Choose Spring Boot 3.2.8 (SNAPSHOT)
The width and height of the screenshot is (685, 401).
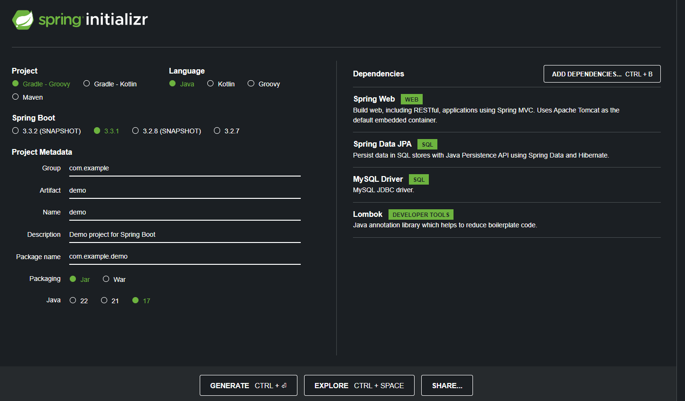pos(167,131)
